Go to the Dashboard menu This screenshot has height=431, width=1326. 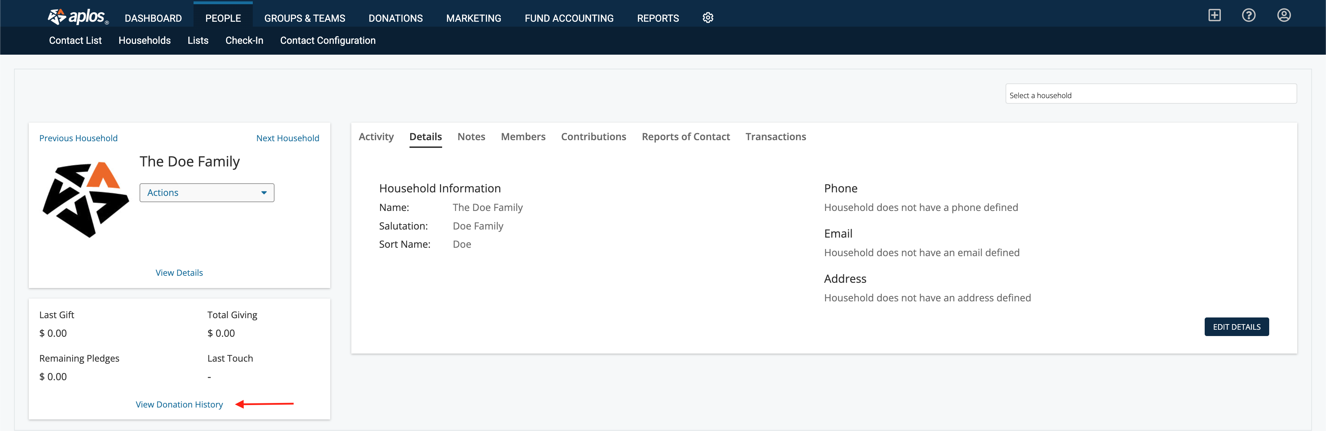pos(153,18)
